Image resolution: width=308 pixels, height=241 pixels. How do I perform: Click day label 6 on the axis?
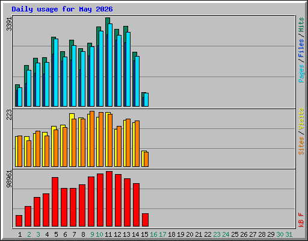coord(65,234)
